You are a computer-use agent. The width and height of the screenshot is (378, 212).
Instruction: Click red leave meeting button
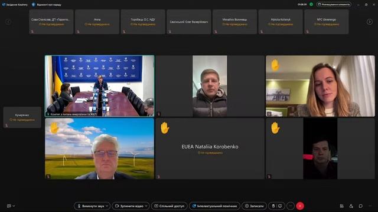coord(300,206)
